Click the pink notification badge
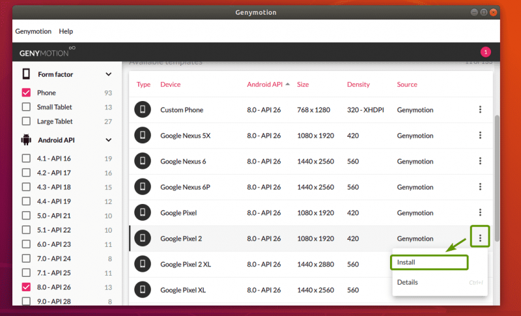521x316 pixels. pos(485,52)
